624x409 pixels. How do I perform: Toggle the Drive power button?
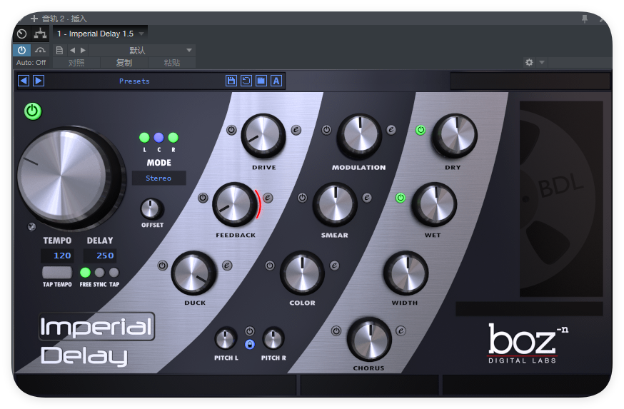tap(231, 130)
